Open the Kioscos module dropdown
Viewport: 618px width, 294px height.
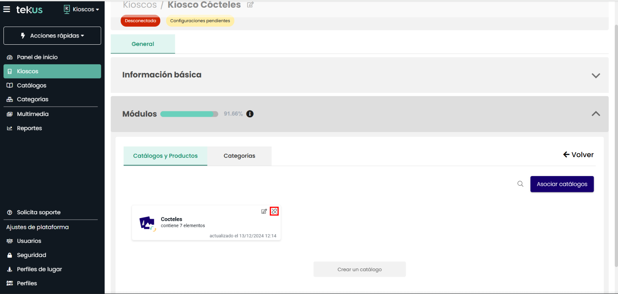tap(81, 9)
